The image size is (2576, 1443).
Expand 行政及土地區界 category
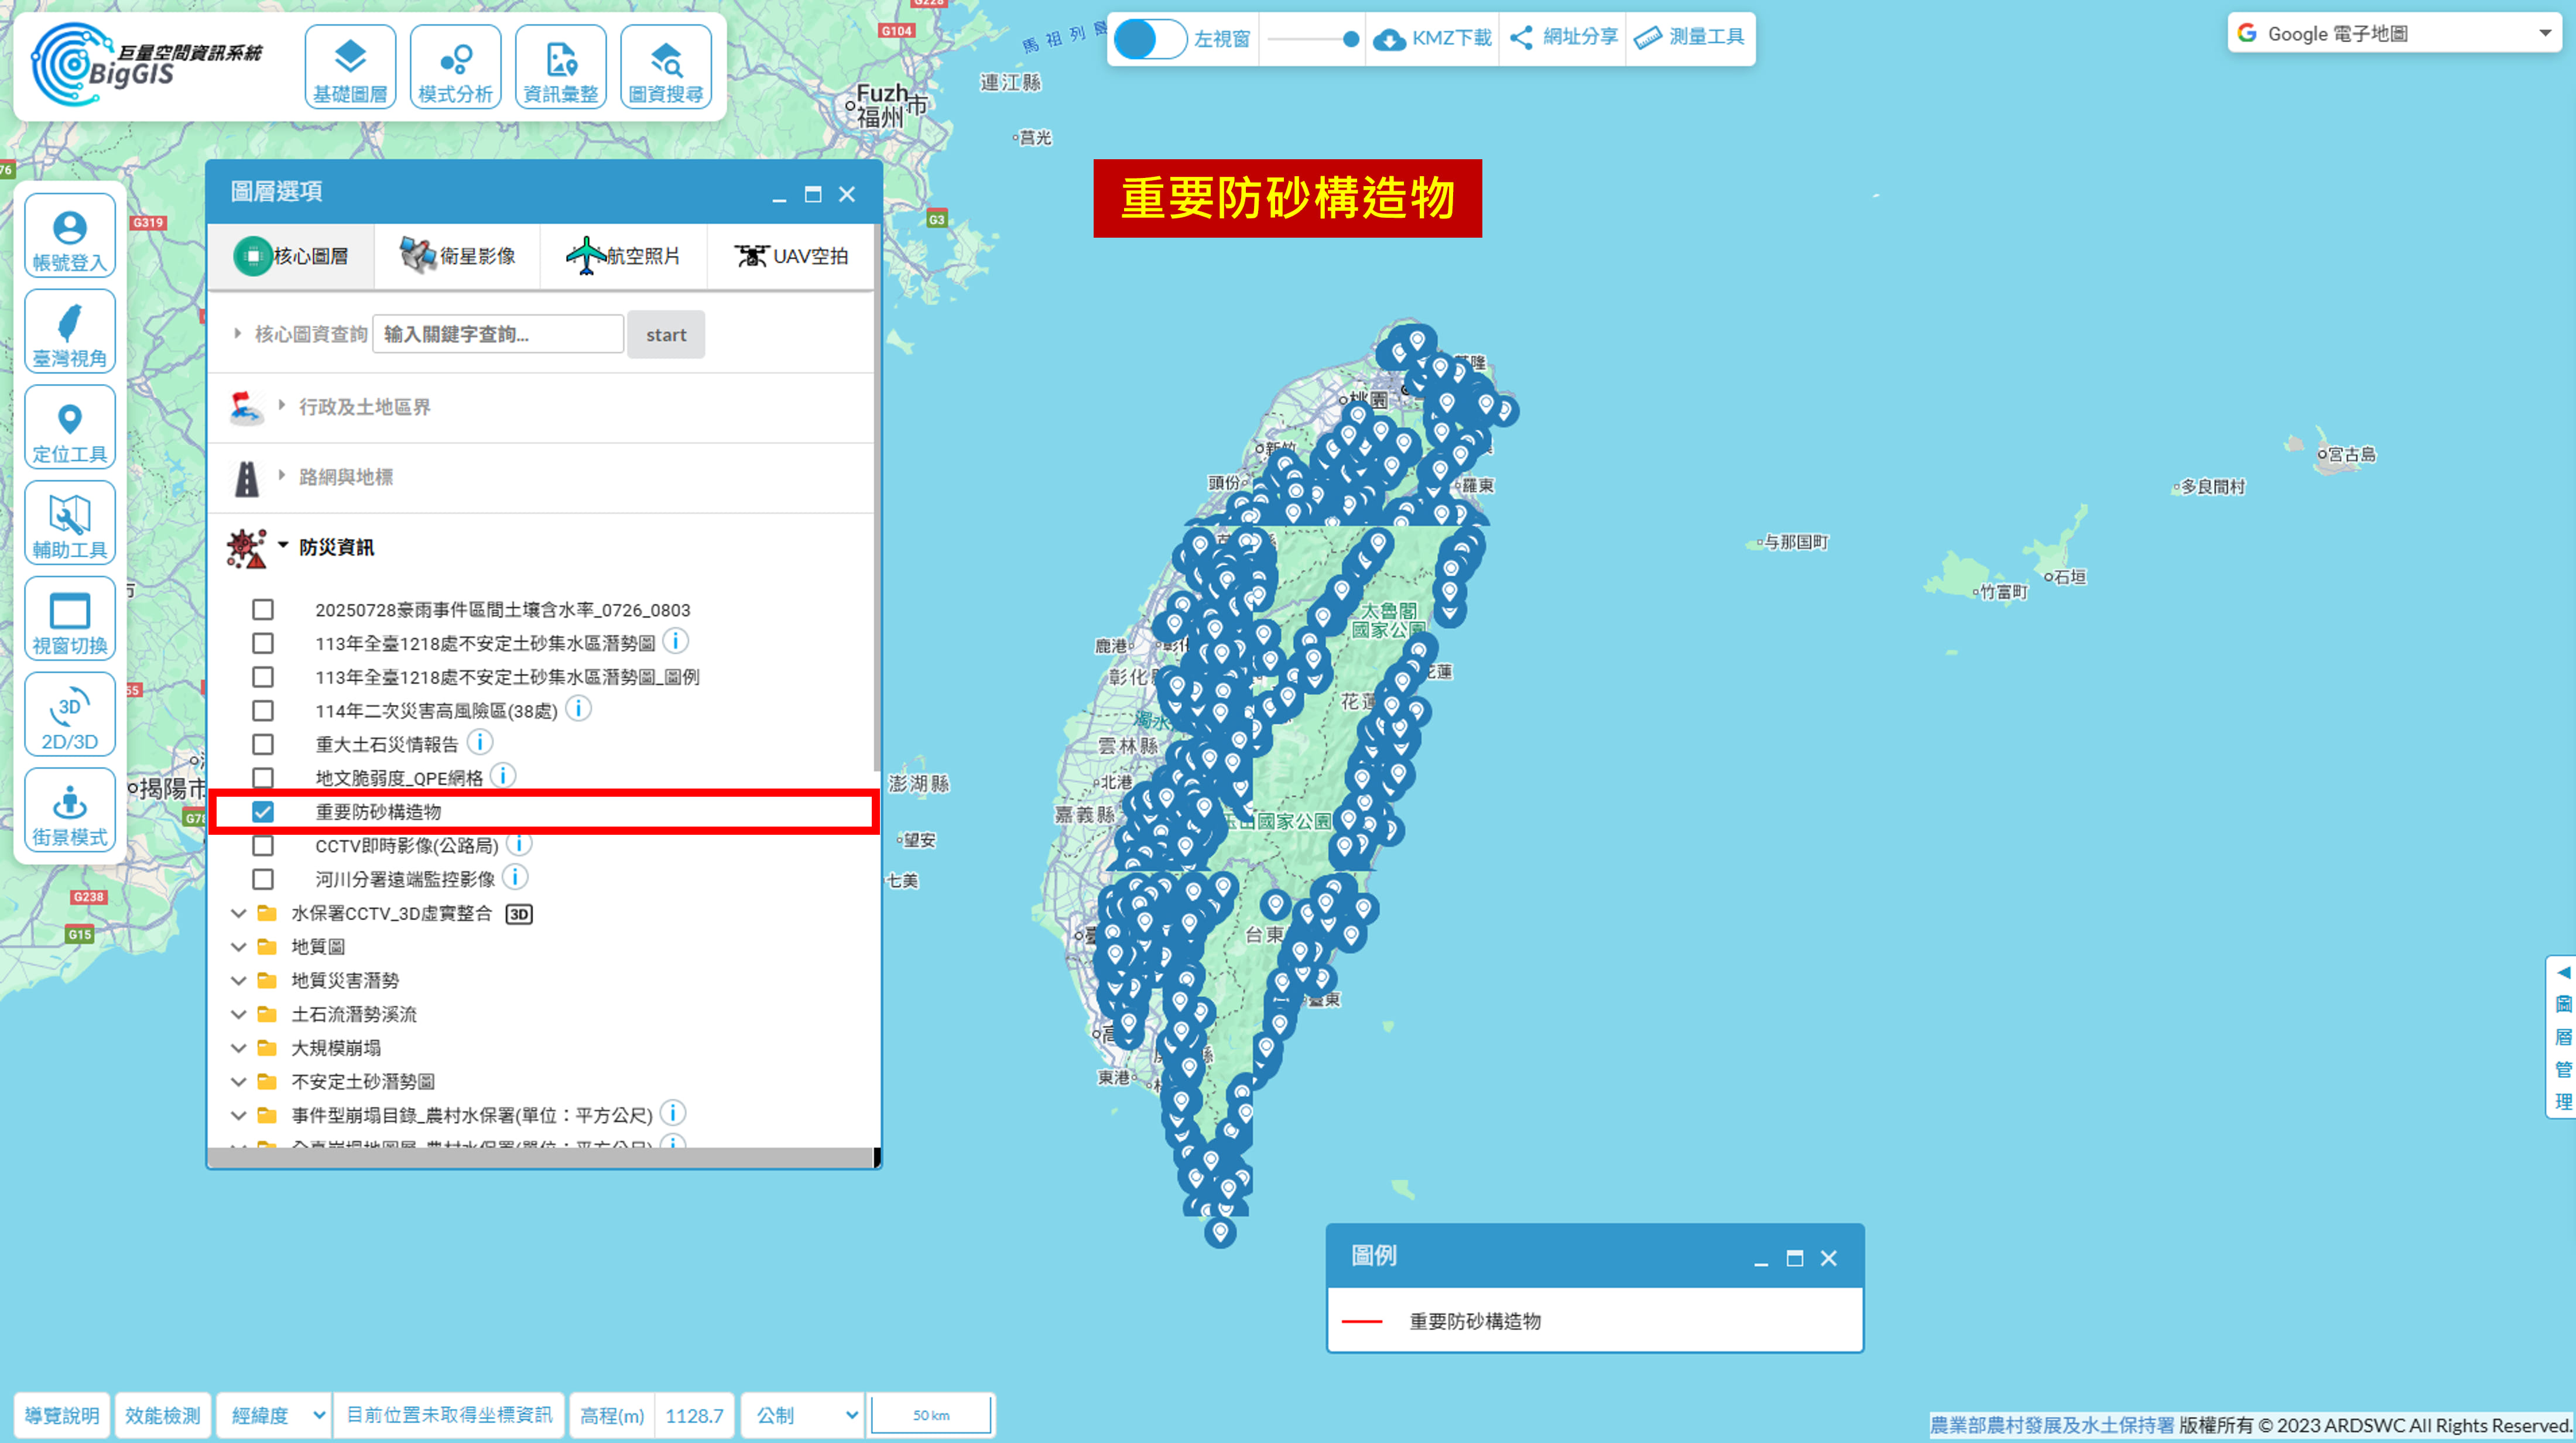pyautogui.click(x=282, y=406)
